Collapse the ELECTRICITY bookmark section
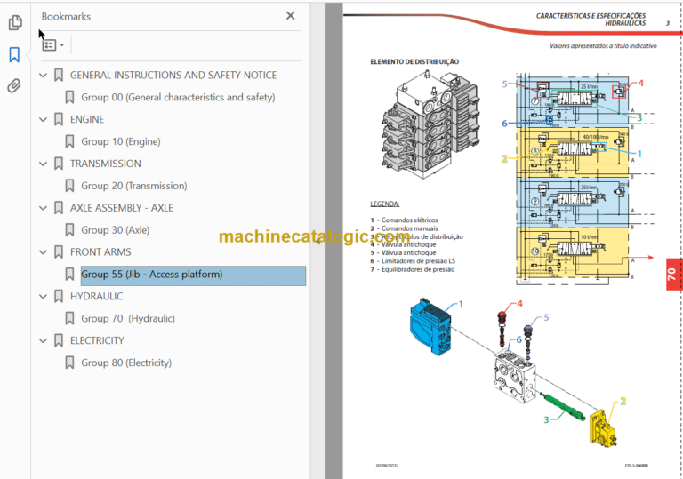683x479 pixels. [43, 340]
